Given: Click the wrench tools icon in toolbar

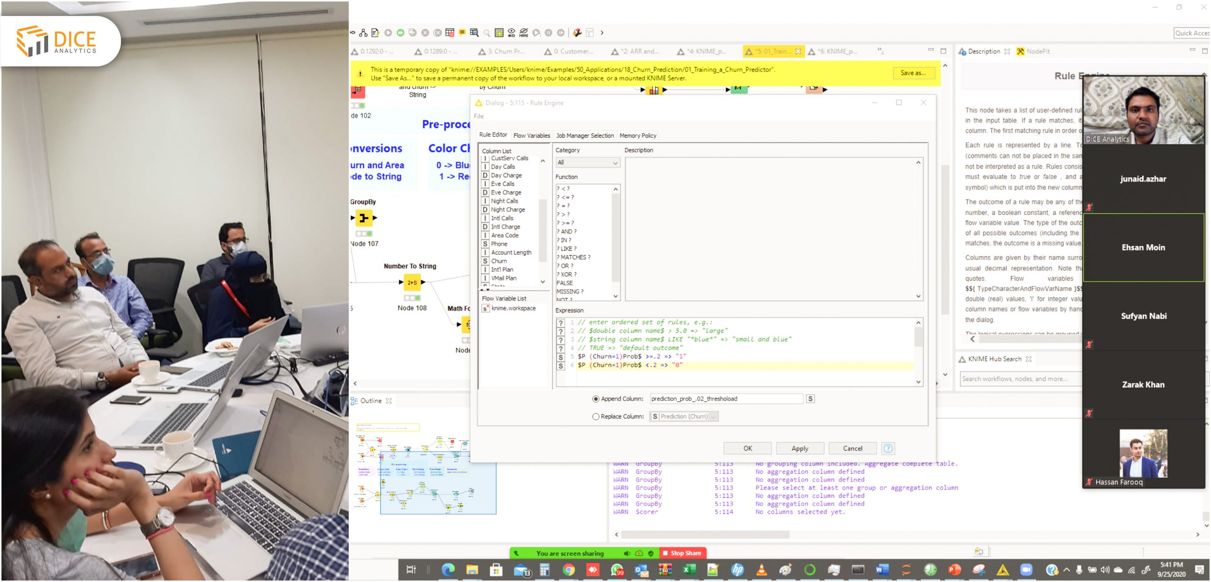Looking at the screenshot, I should (x=578, y=33).
